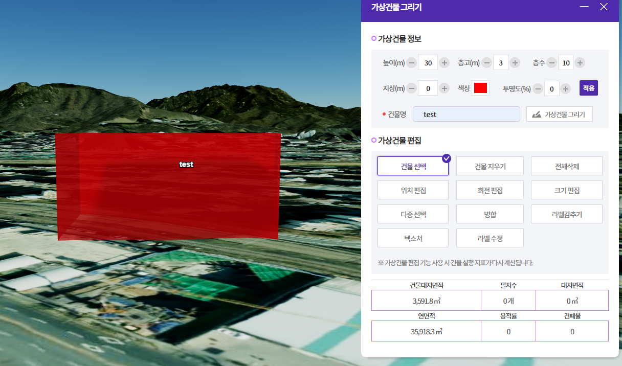Screen dimensions: 622x366
Task: Click the 연면적 value 35,918.3 ㎡
Action: coord(426,331)
